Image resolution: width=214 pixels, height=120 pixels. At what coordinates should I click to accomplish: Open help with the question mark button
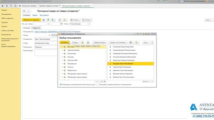pyautogui.click(x=152, y=42)
